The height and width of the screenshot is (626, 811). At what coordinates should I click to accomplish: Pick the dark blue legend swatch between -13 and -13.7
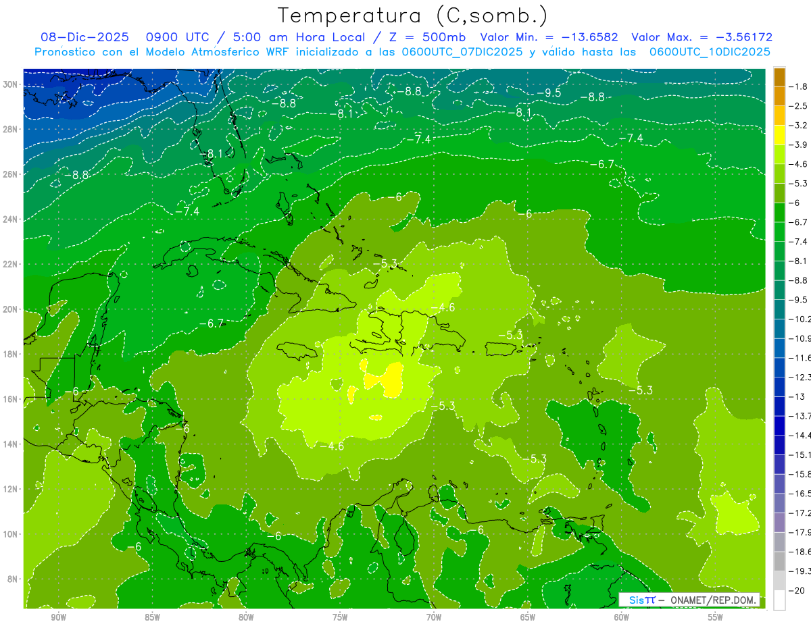tap(779, 406)
